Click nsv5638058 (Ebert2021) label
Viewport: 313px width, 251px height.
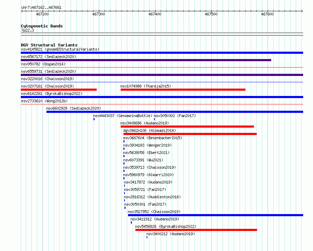(146, 153)
